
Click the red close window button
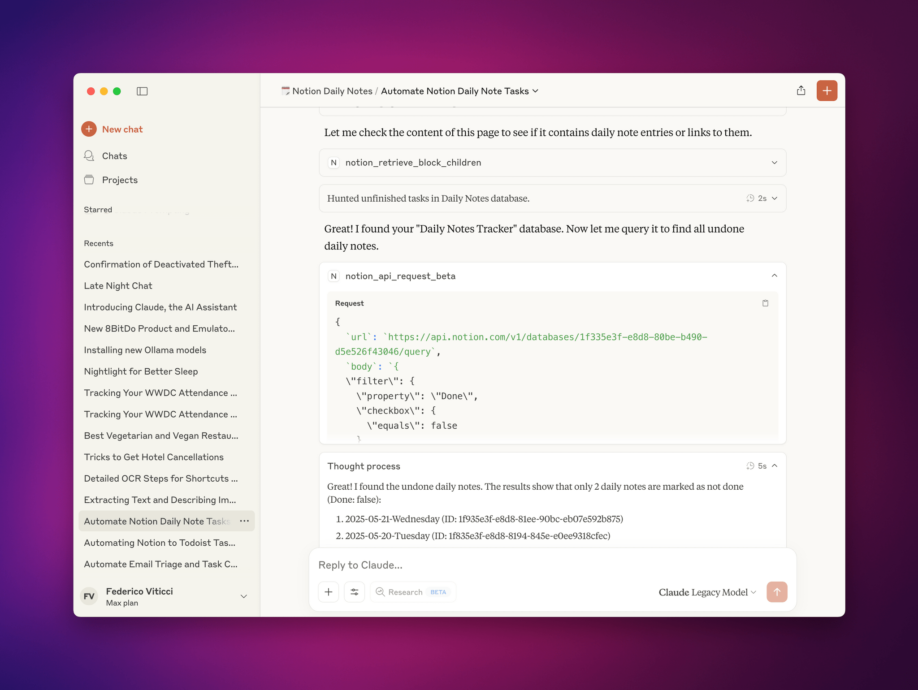tap(91, 91)
